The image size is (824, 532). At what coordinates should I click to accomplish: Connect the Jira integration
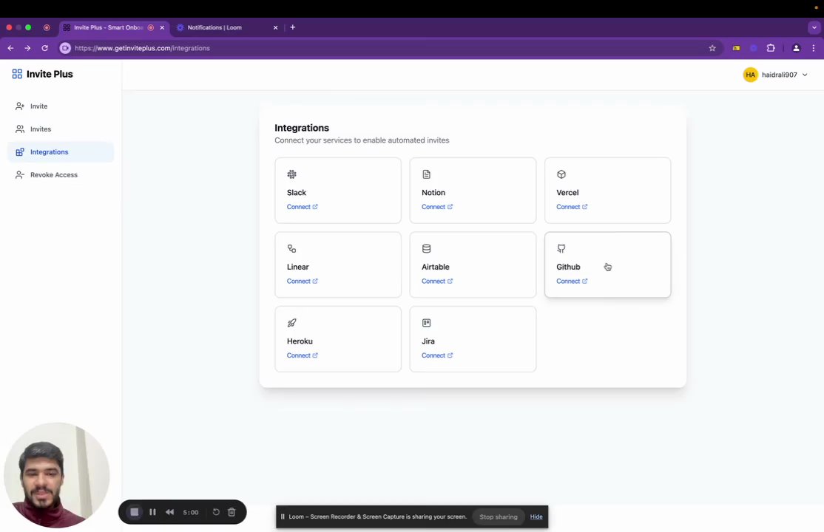coord(436,355)
